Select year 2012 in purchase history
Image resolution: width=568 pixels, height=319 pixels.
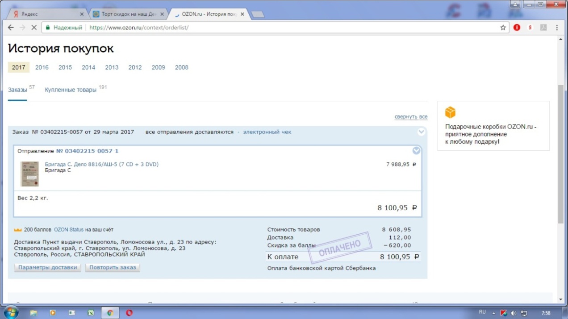[x=135, y=67]
